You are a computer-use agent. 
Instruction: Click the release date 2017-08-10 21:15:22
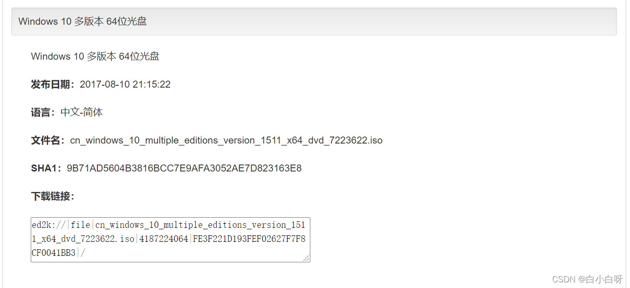[125, 84]
